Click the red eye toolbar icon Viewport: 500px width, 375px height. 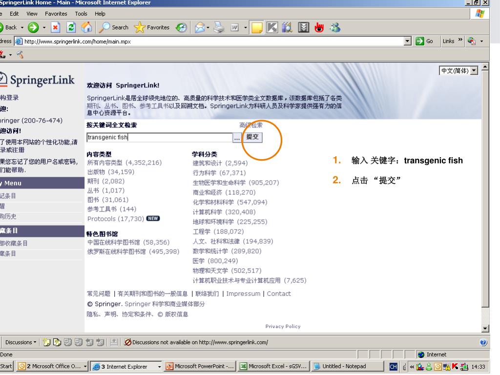[x=319, y=28]
